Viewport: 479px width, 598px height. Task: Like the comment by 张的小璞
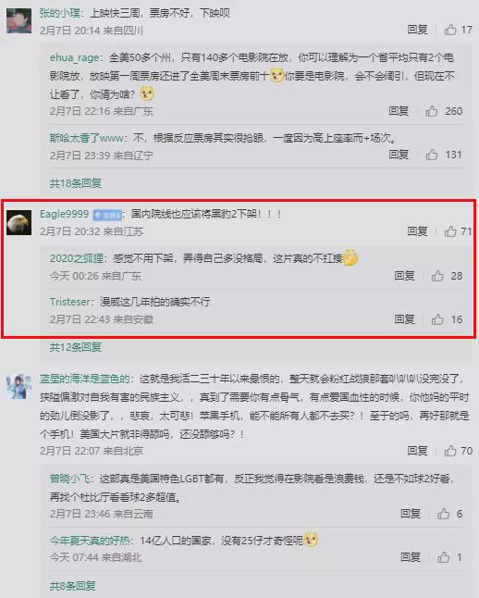450,30
